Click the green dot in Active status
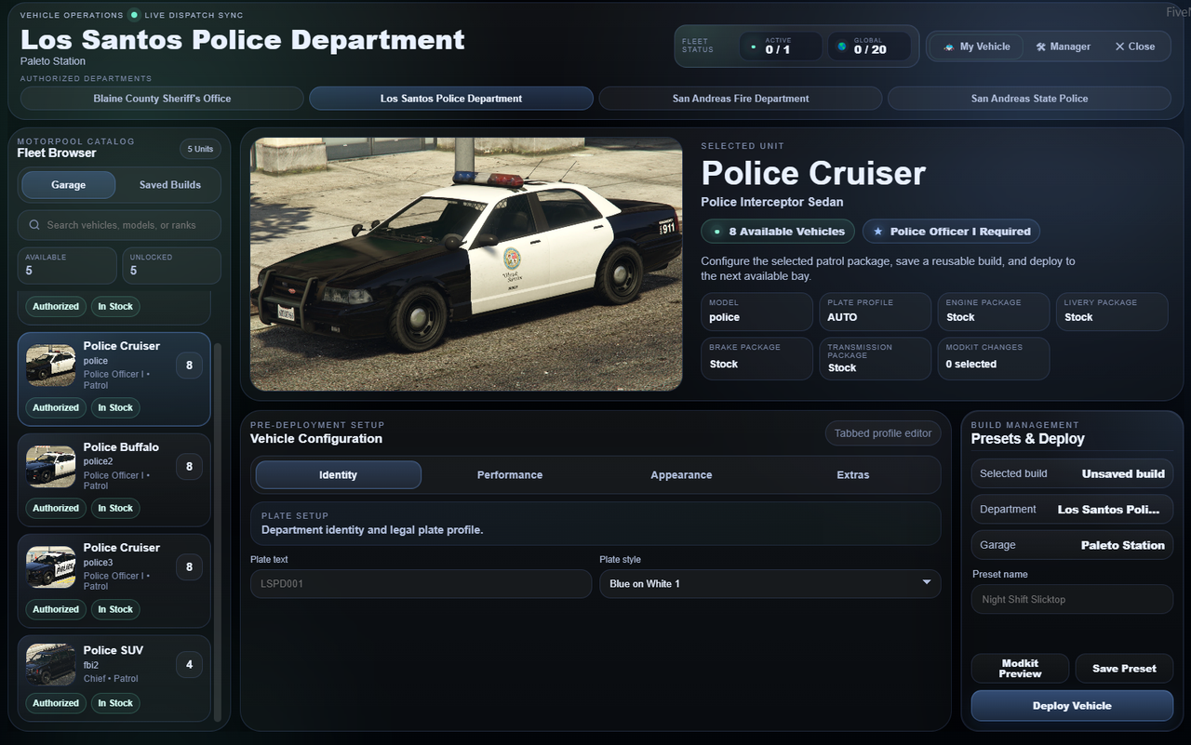The height and width of the screenshot is (745, 1191). (x=753, y=47)
